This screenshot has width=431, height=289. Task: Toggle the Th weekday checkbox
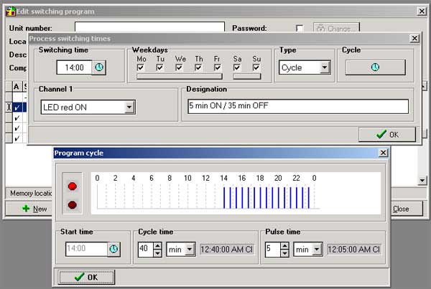(x=198, y=67)
